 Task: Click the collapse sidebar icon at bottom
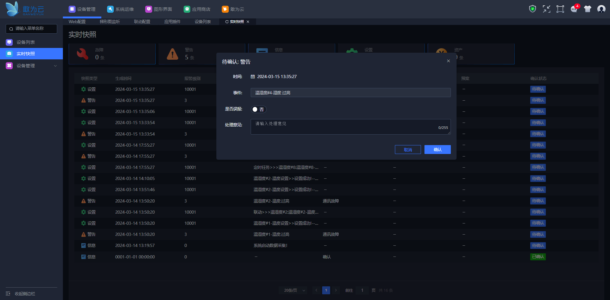coord(8,294)
